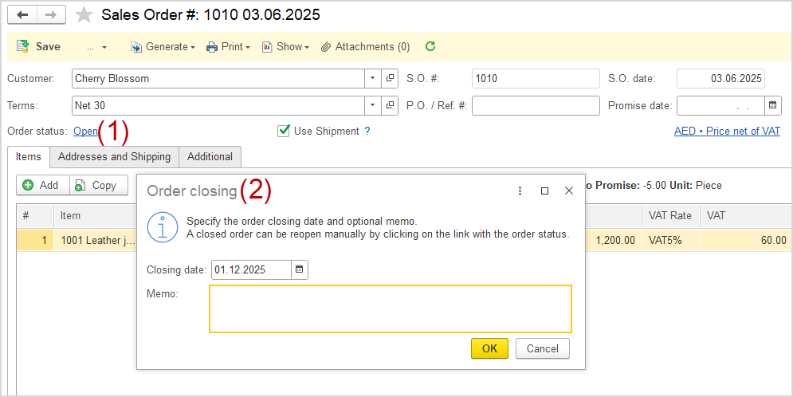Screen dimensions: 793x397
Task: Toggle the Use Shipment checkbox
Action: 284,131
